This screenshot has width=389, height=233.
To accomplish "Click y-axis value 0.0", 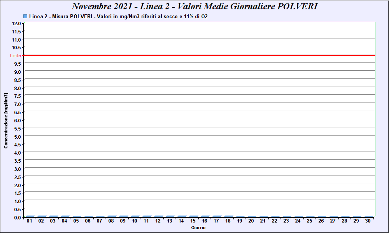I will (18, 217).
